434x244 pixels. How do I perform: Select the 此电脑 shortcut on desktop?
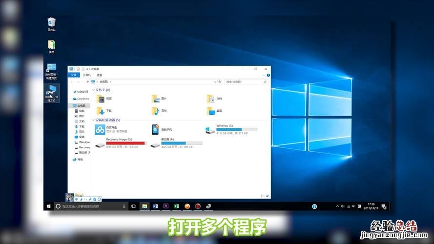(x=51, y=93)
